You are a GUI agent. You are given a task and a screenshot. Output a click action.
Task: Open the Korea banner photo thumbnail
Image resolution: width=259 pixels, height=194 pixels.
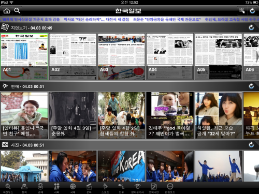121,166
